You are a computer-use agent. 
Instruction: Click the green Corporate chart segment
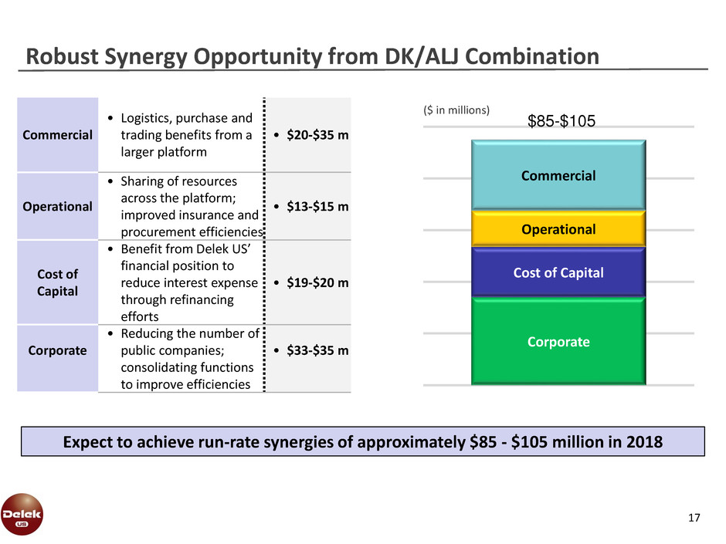(x=558, y=341)
